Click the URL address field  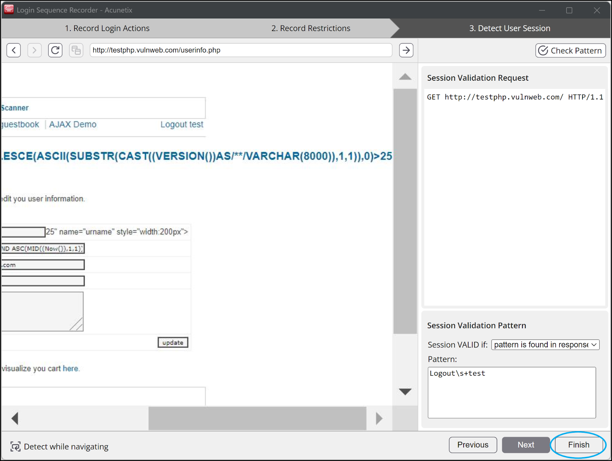tap(241, 50)
